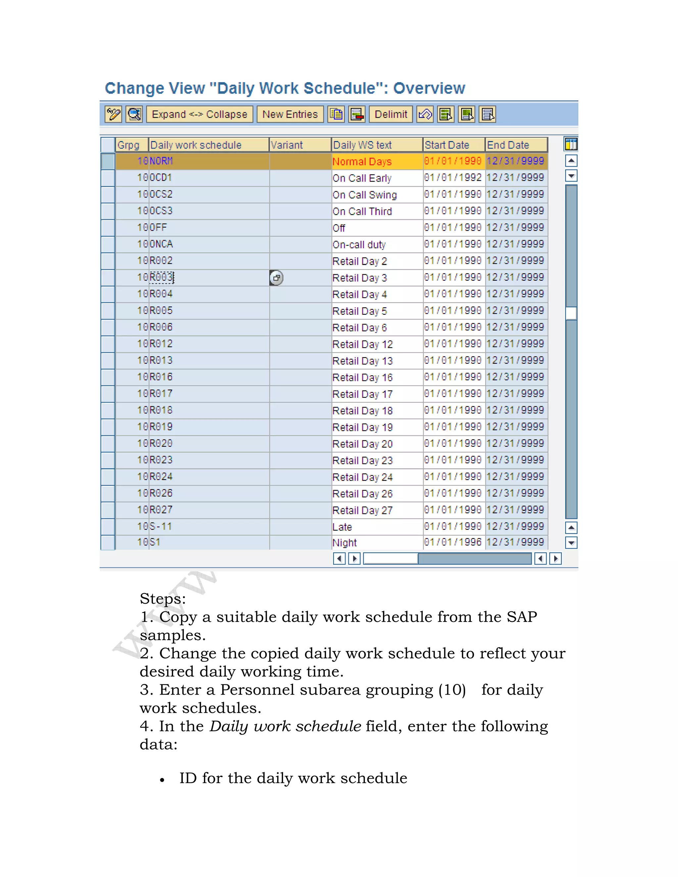Click the right-end scroll right arrow of horizontal scrollbar
This screenshot has width=678, height=877.
[x=556, y=559]
